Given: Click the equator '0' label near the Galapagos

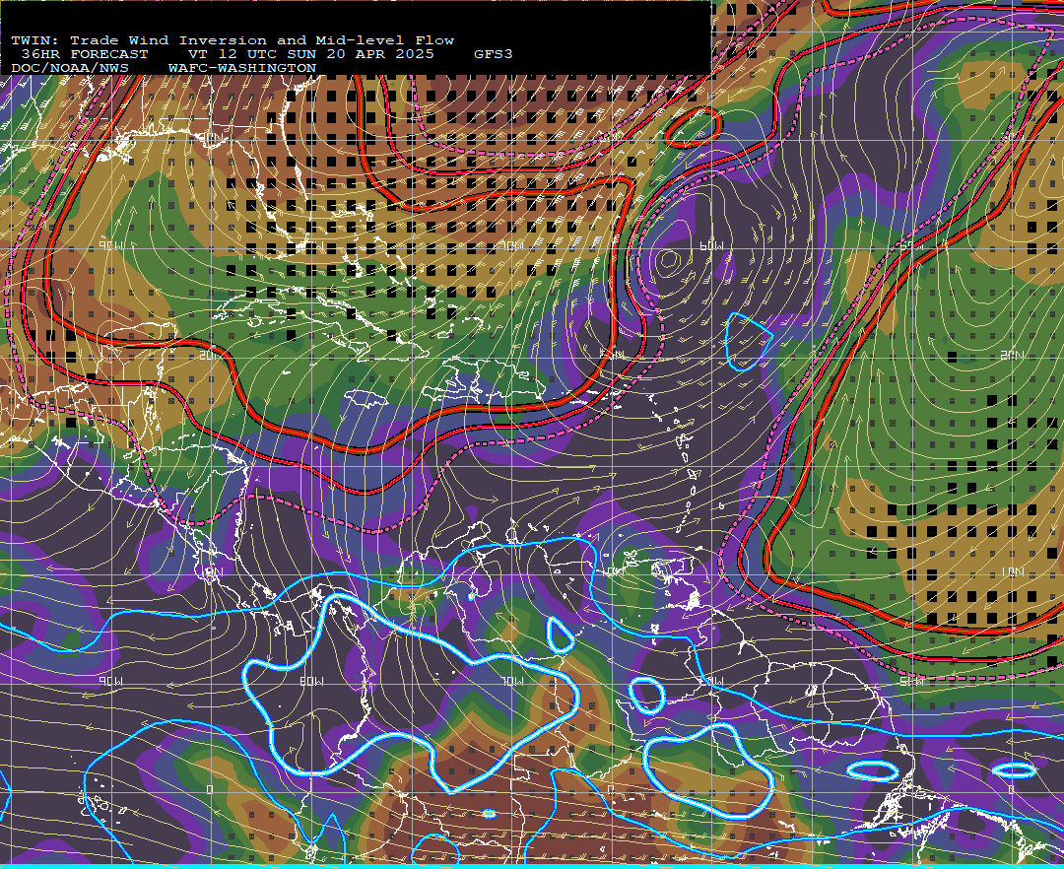Looking at the screenshot, I should point(210,789).
